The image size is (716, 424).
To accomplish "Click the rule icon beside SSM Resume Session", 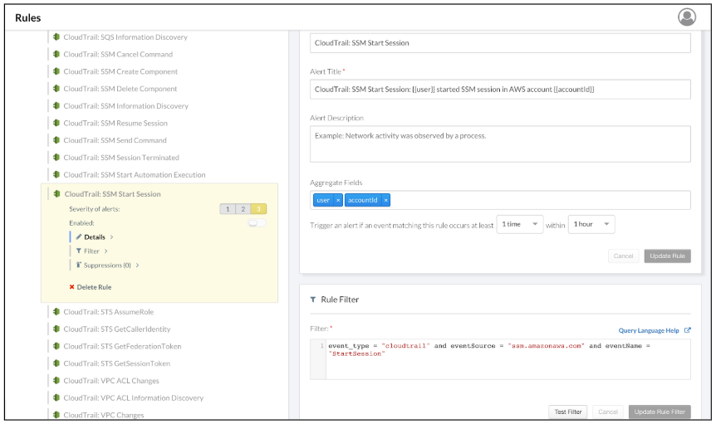I will (x=56, y=123).
